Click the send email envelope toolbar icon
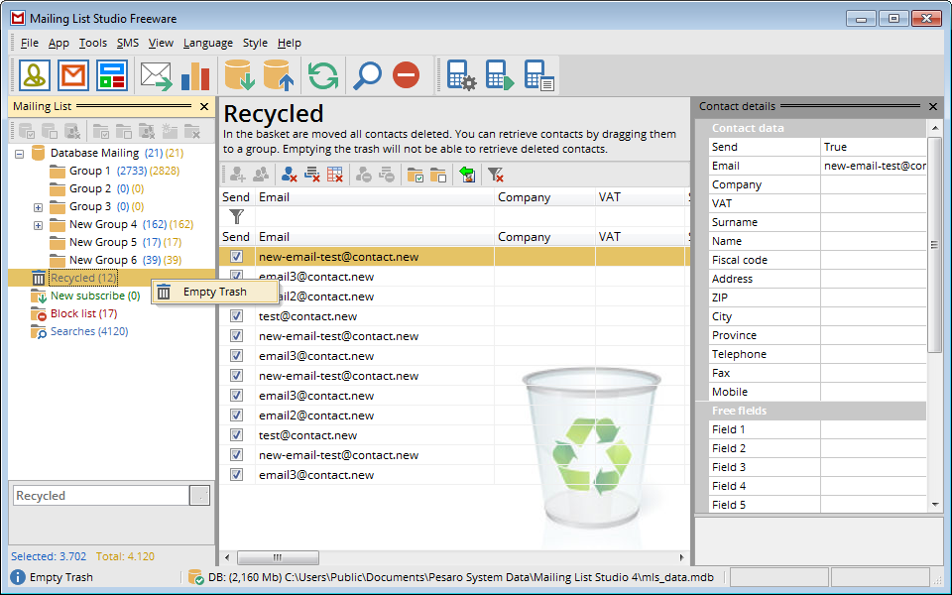Screen dimensions: 952x595 (155, 75)
